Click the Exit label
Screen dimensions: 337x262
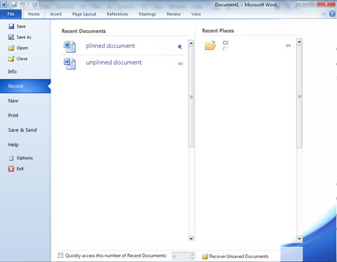[x=20, y=169]
